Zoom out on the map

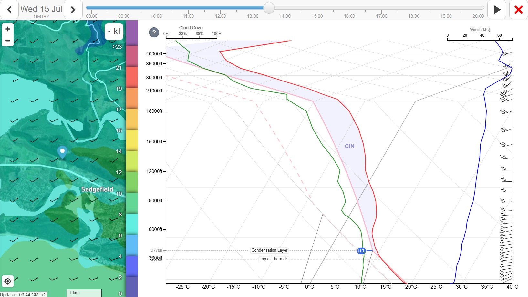(x=8, y=41)
